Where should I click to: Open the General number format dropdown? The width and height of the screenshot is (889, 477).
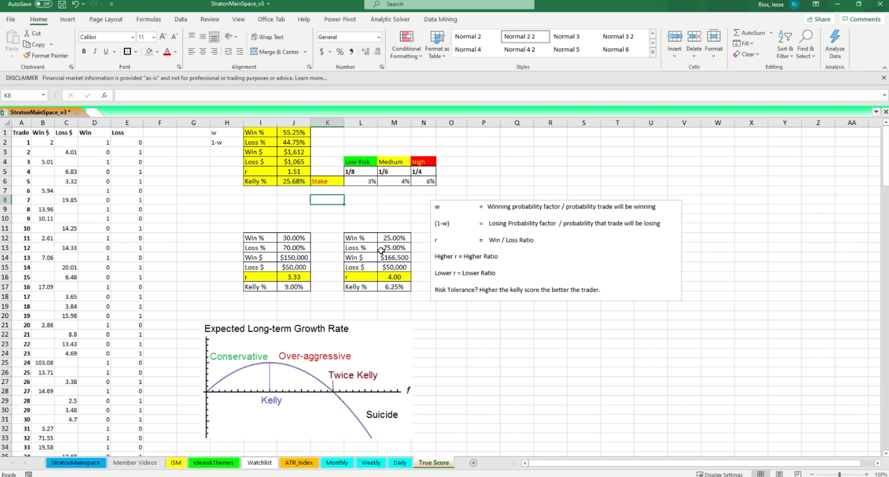point(378,37)
